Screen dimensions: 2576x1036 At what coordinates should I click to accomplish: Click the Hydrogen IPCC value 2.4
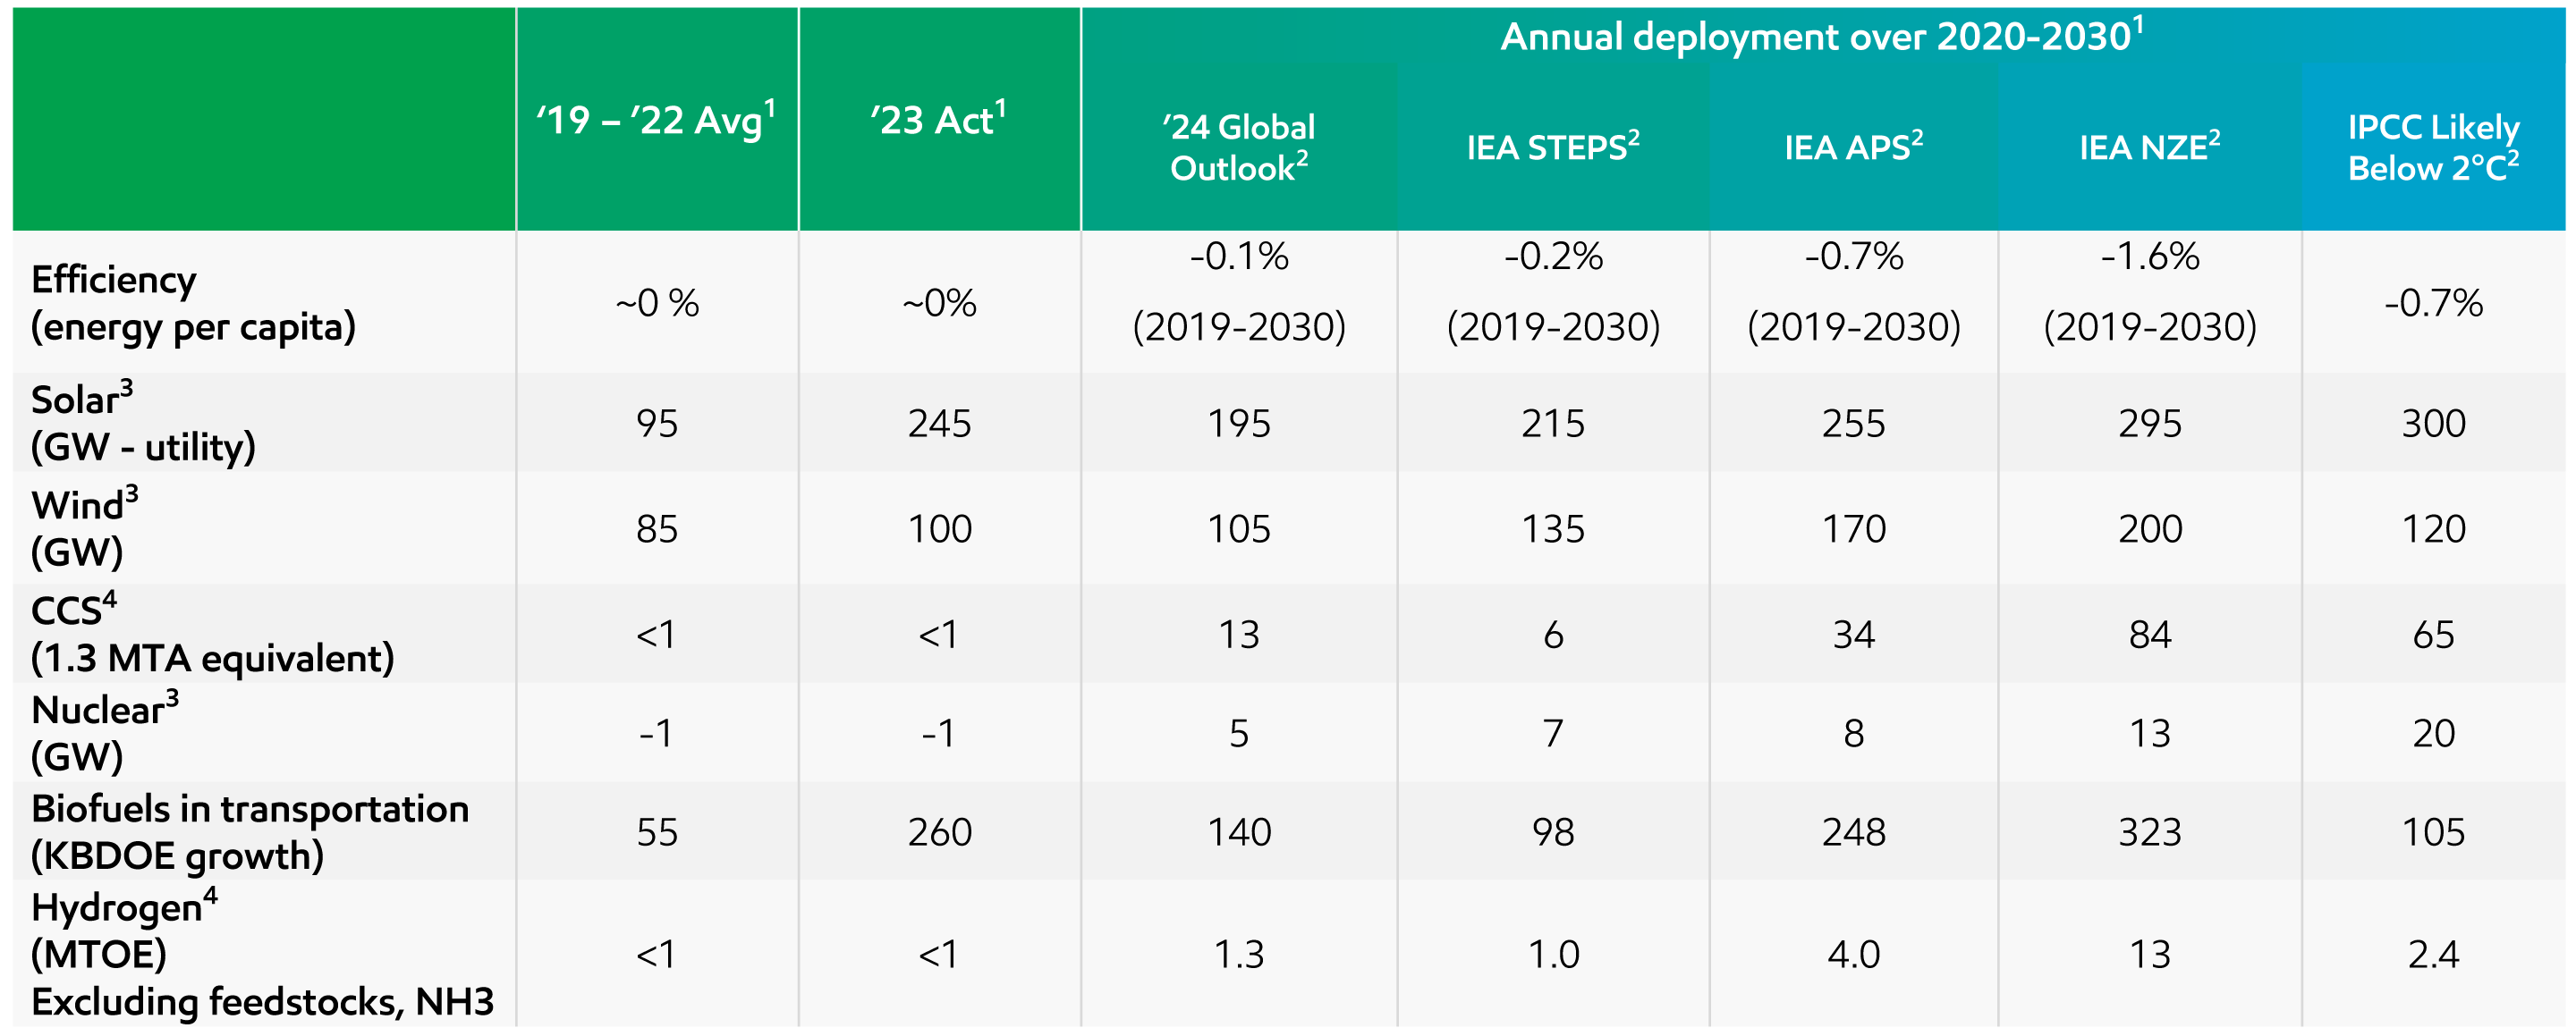pos(2432,954)
